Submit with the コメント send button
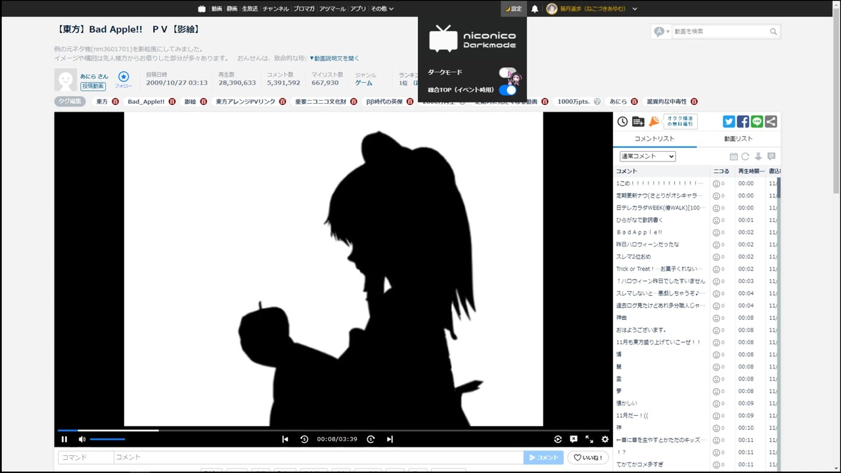Screen dimensions: 841x473 point(543,457)
